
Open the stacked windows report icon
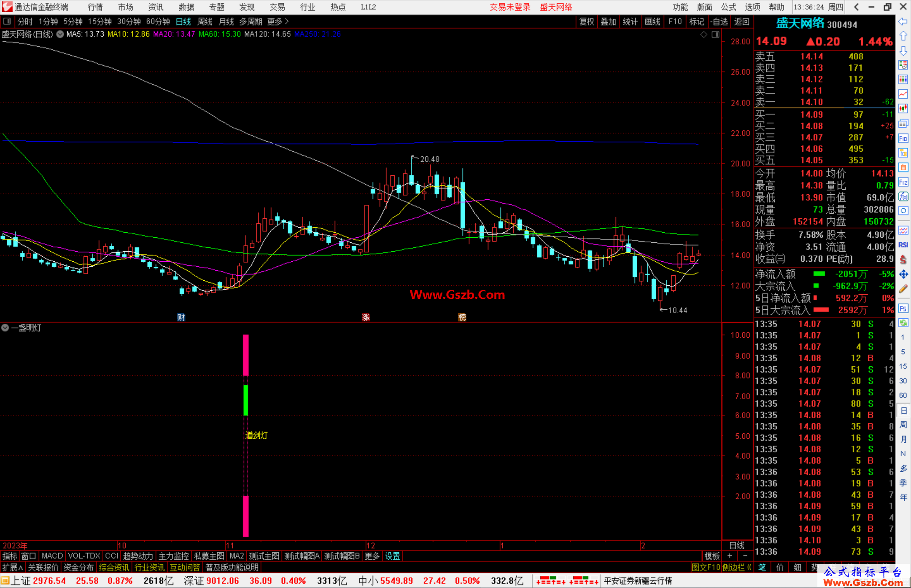pyautogui.click(x=903, y=124)
